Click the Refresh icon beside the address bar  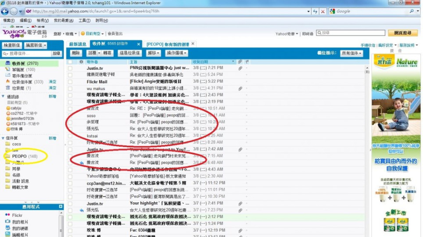[x=315, y=11]
